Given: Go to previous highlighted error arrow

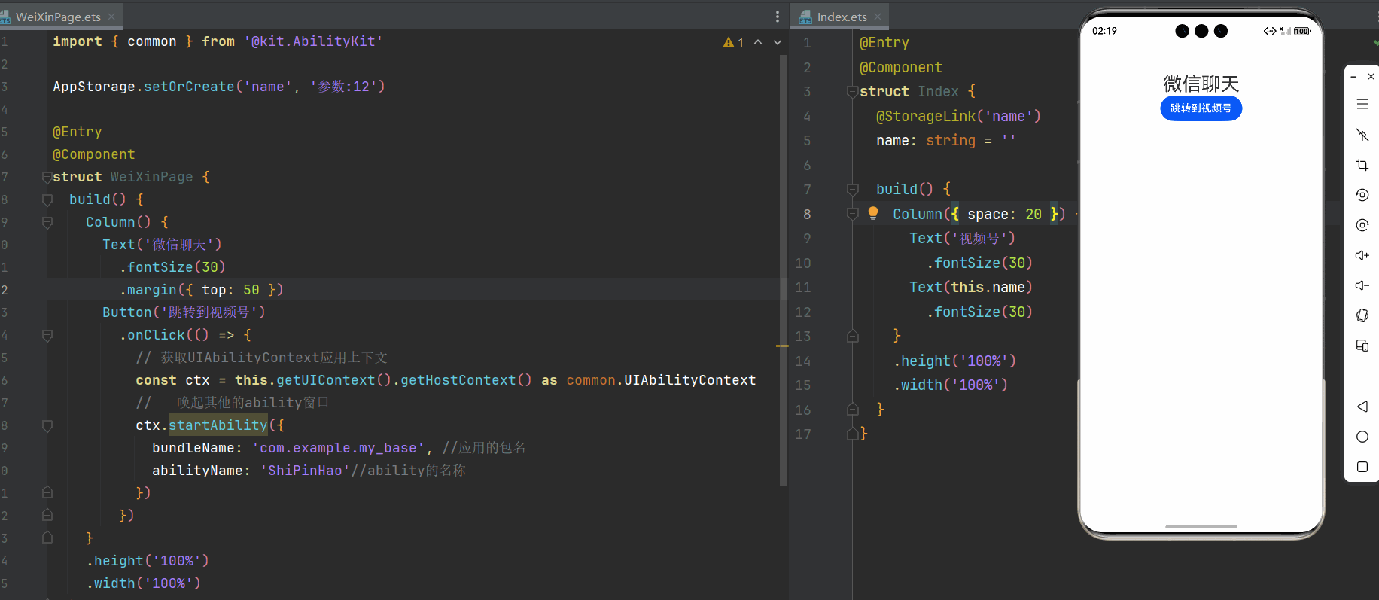Looking at the screenshot, I should tap(758, 42).
